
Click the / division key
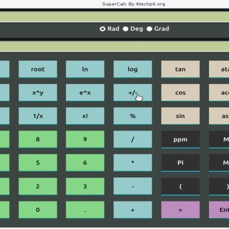pos(133,139)
